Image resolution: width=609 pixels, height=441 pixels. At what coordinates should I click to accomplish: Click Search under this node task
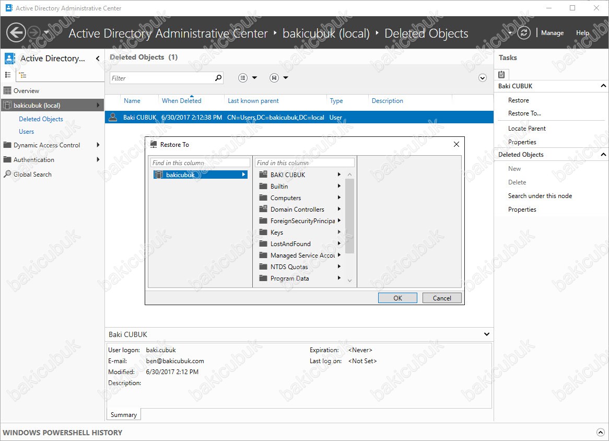(540, 196)
